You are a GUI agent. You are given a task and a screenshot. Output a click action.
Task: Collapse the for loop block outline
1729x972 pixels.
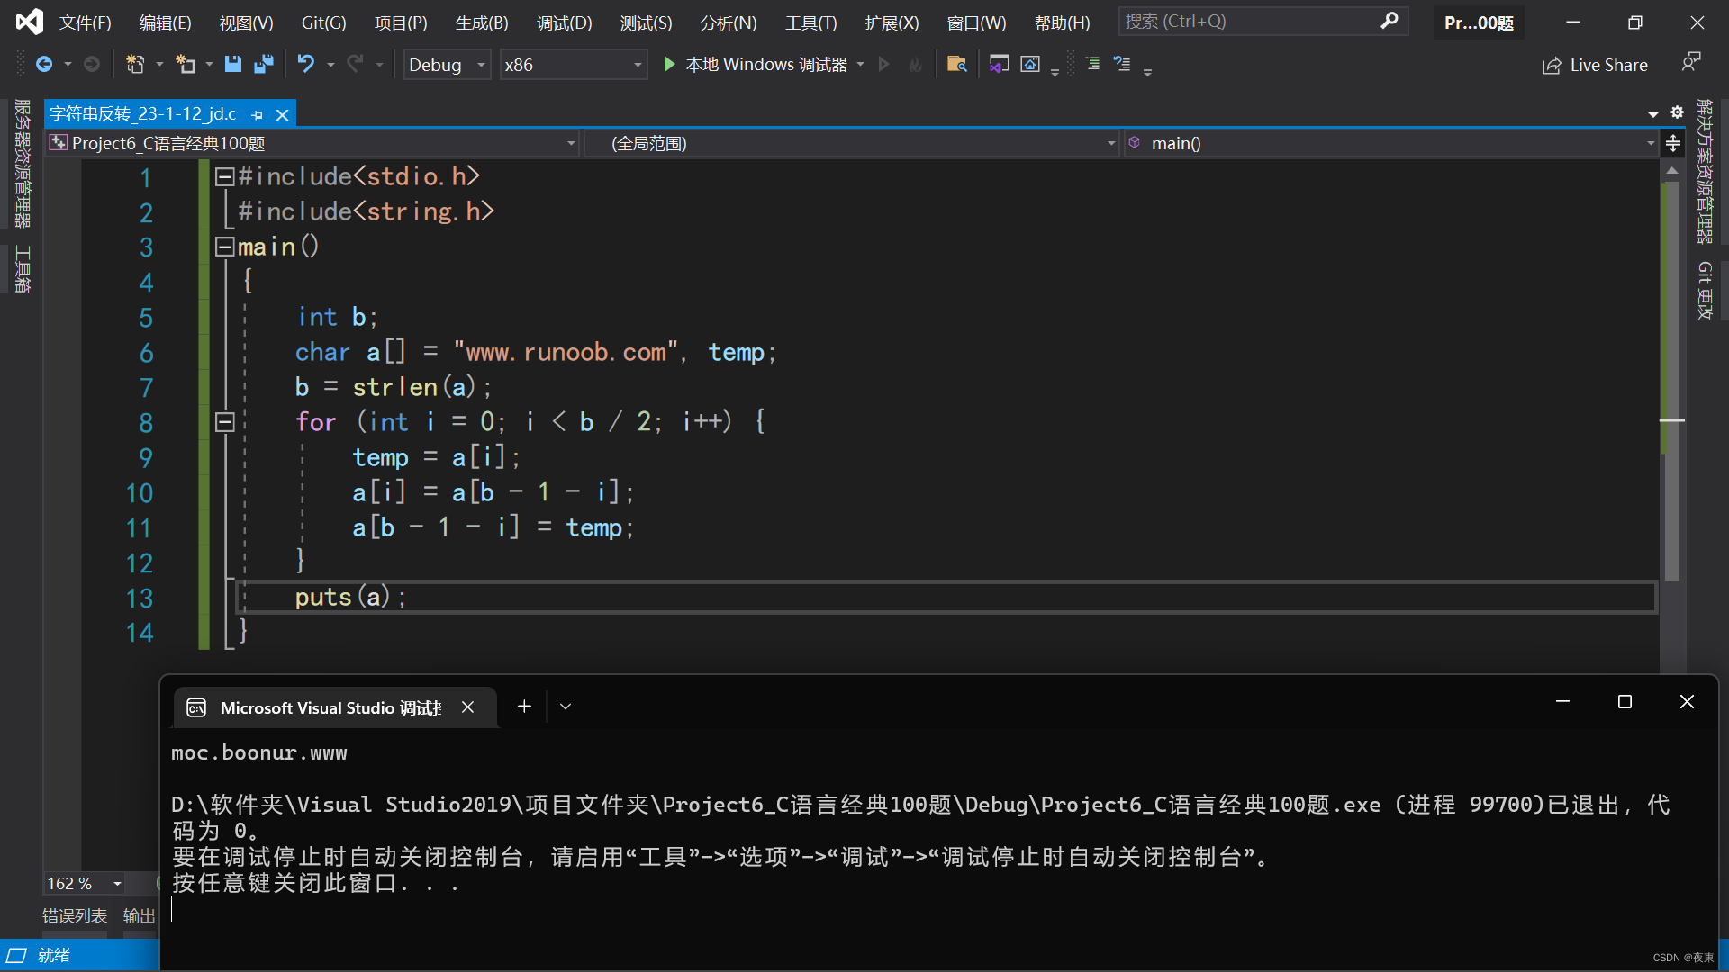224,421
